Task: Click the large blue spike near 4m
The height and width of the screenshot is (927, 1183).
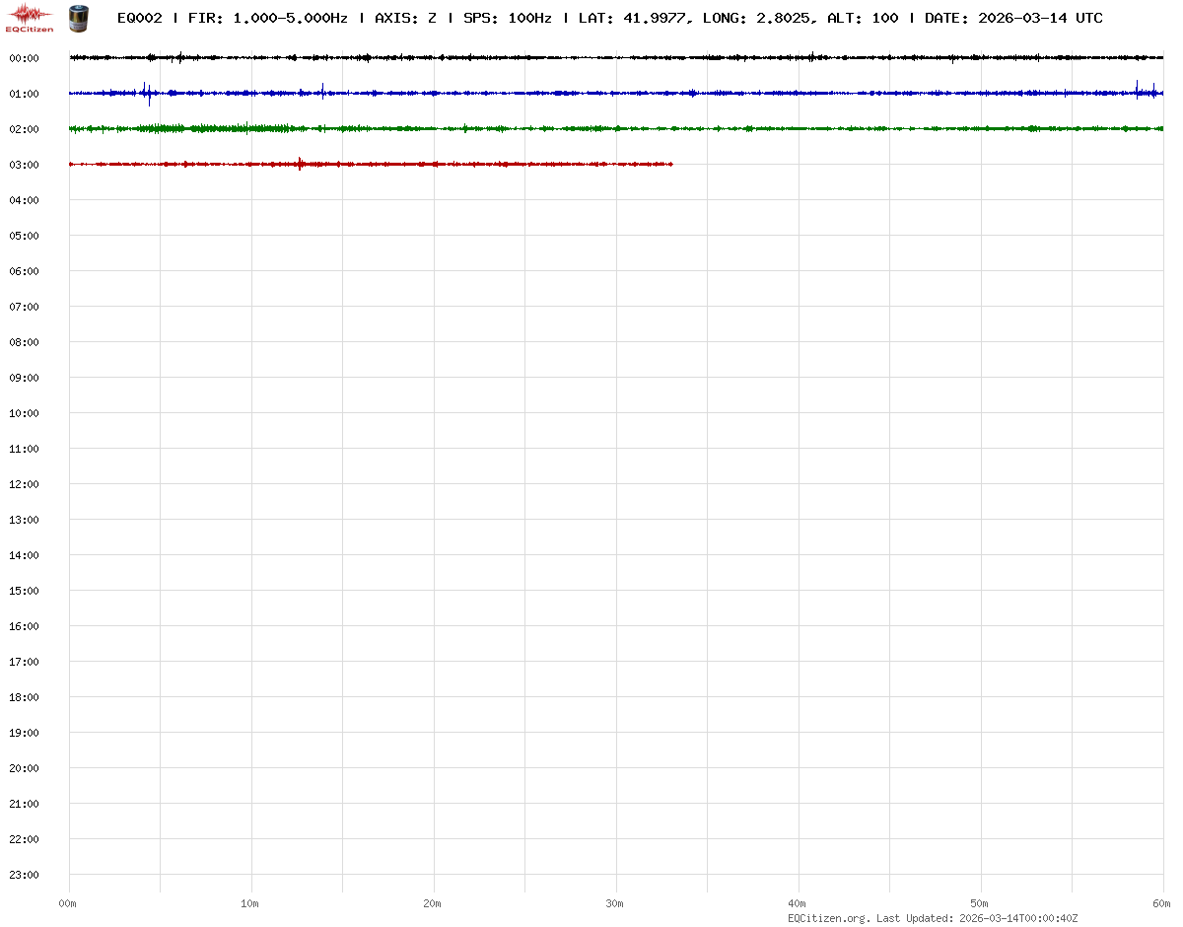Action: [148, 93]
